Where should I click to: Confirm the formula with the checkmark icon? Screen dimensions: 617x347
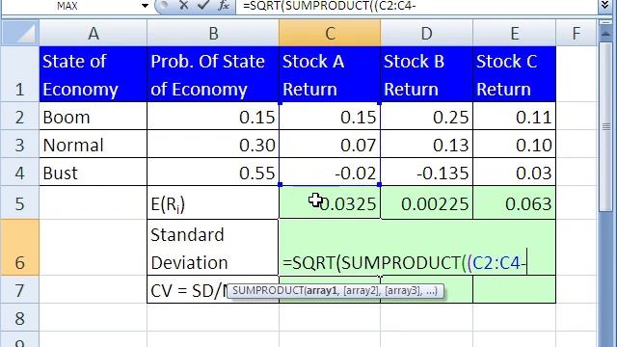(x=203, y=6)
